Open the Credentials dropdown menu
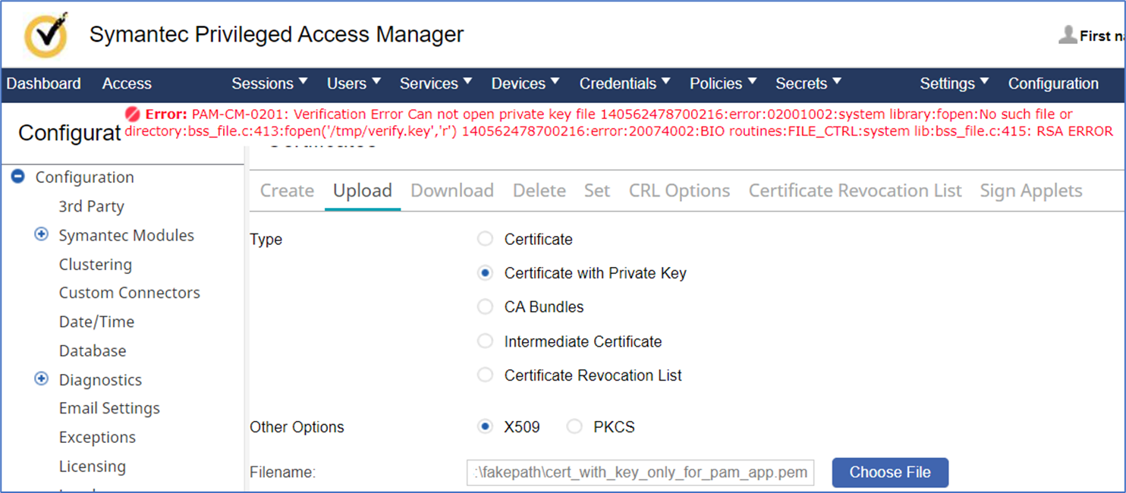Image resolution: width=1126 pixels, height=493 pixels. (625, 83)
